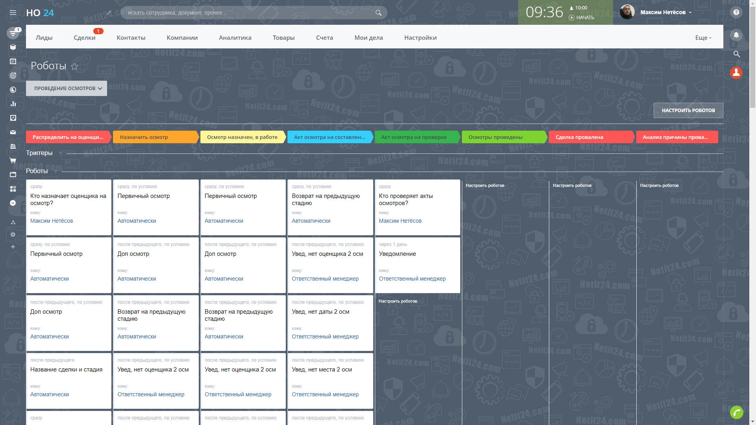Switch to the Сделки tab
Image resolution: width=756 pixels, height=425 pixels.
tap(84, 38)
